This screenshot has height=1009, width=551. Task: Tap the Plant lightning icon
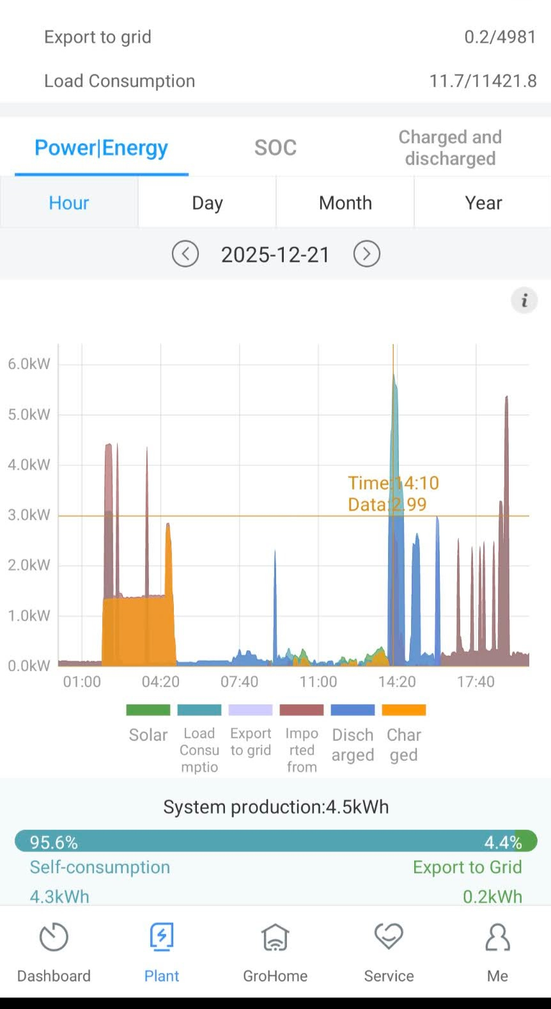point(162,938)
